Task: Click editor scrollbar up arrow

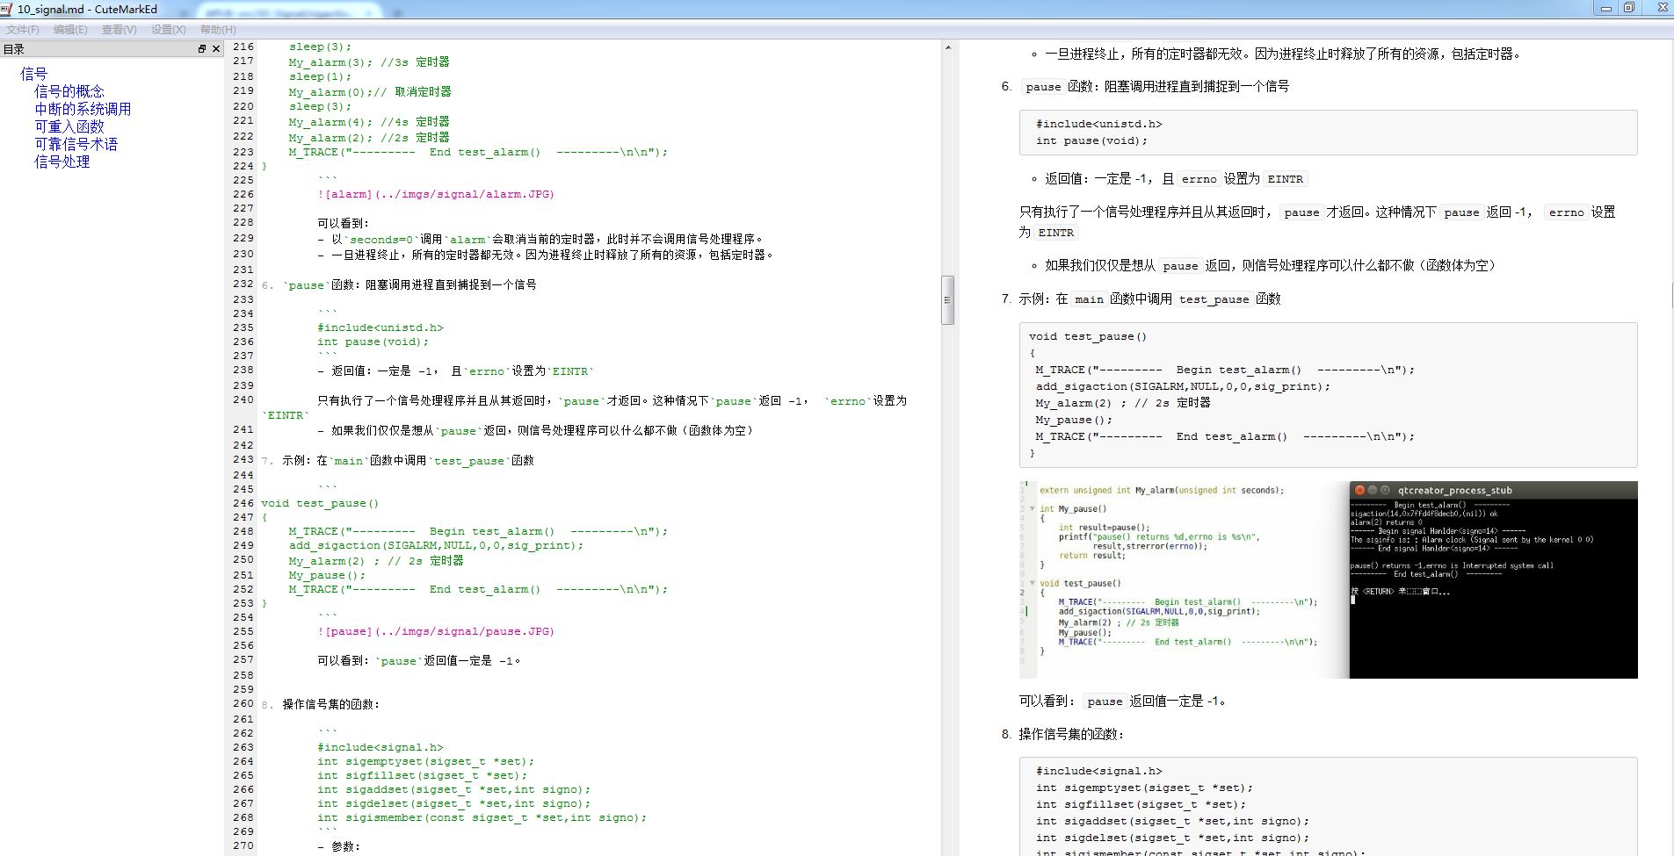Action: pyautogui.click(x=947, y=47)
